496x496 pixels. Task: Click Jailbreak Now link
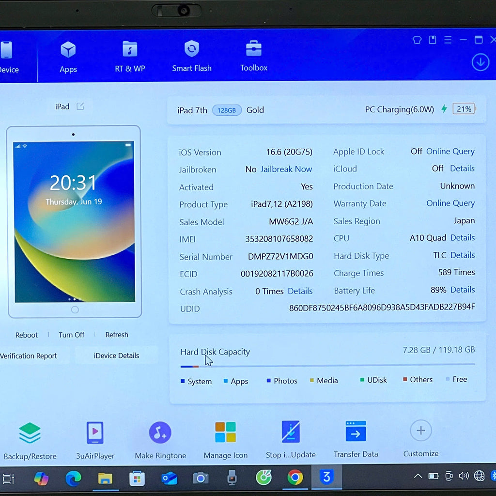tap(286, 169)
